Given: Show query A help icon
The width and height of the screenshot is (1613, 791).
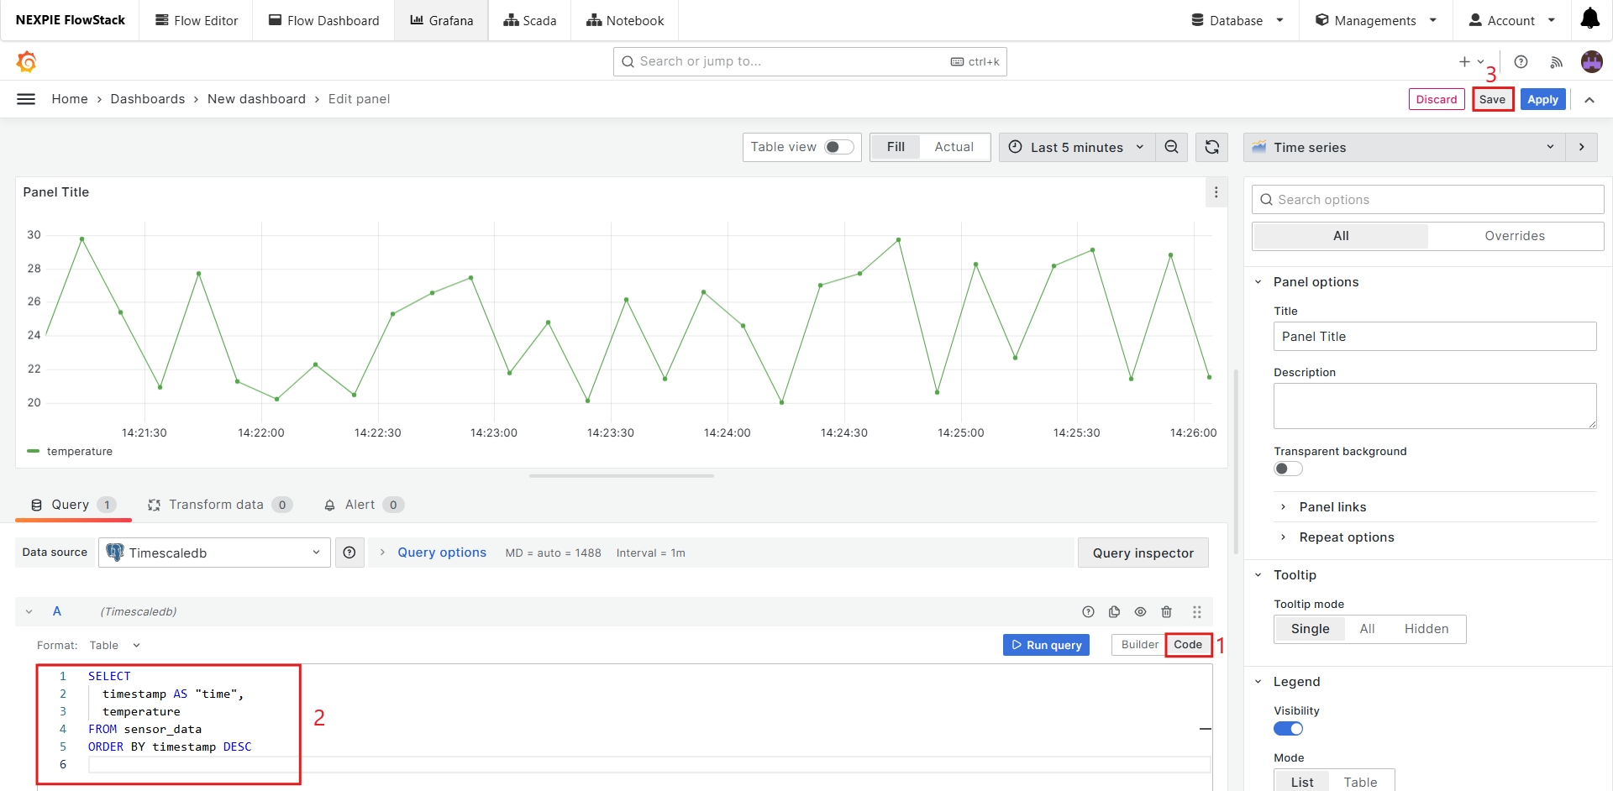Looking at the screenshot, I should point(1088,611).
